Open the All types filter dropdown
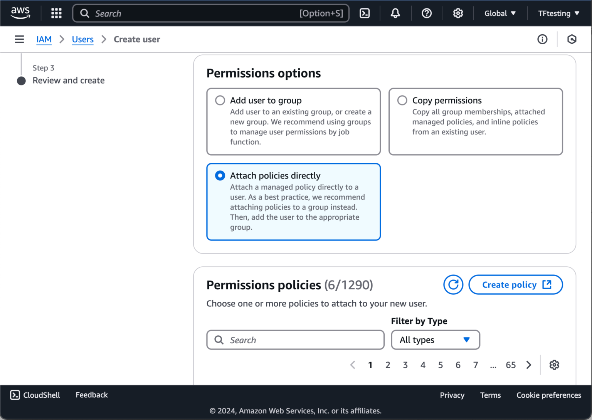The image size is (592, 420). point(435,340)
